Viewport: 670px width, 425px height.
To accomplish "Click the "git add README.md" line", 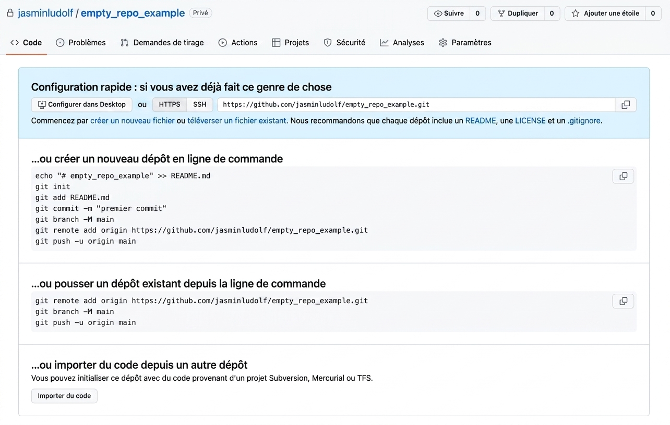I will click(73, 198).
